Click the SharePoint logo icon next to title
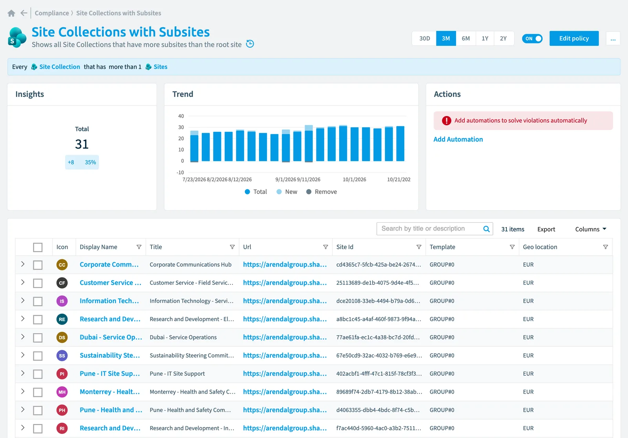Image resolution: width=628 pixels, height=438 pixels. click(17, 37)
